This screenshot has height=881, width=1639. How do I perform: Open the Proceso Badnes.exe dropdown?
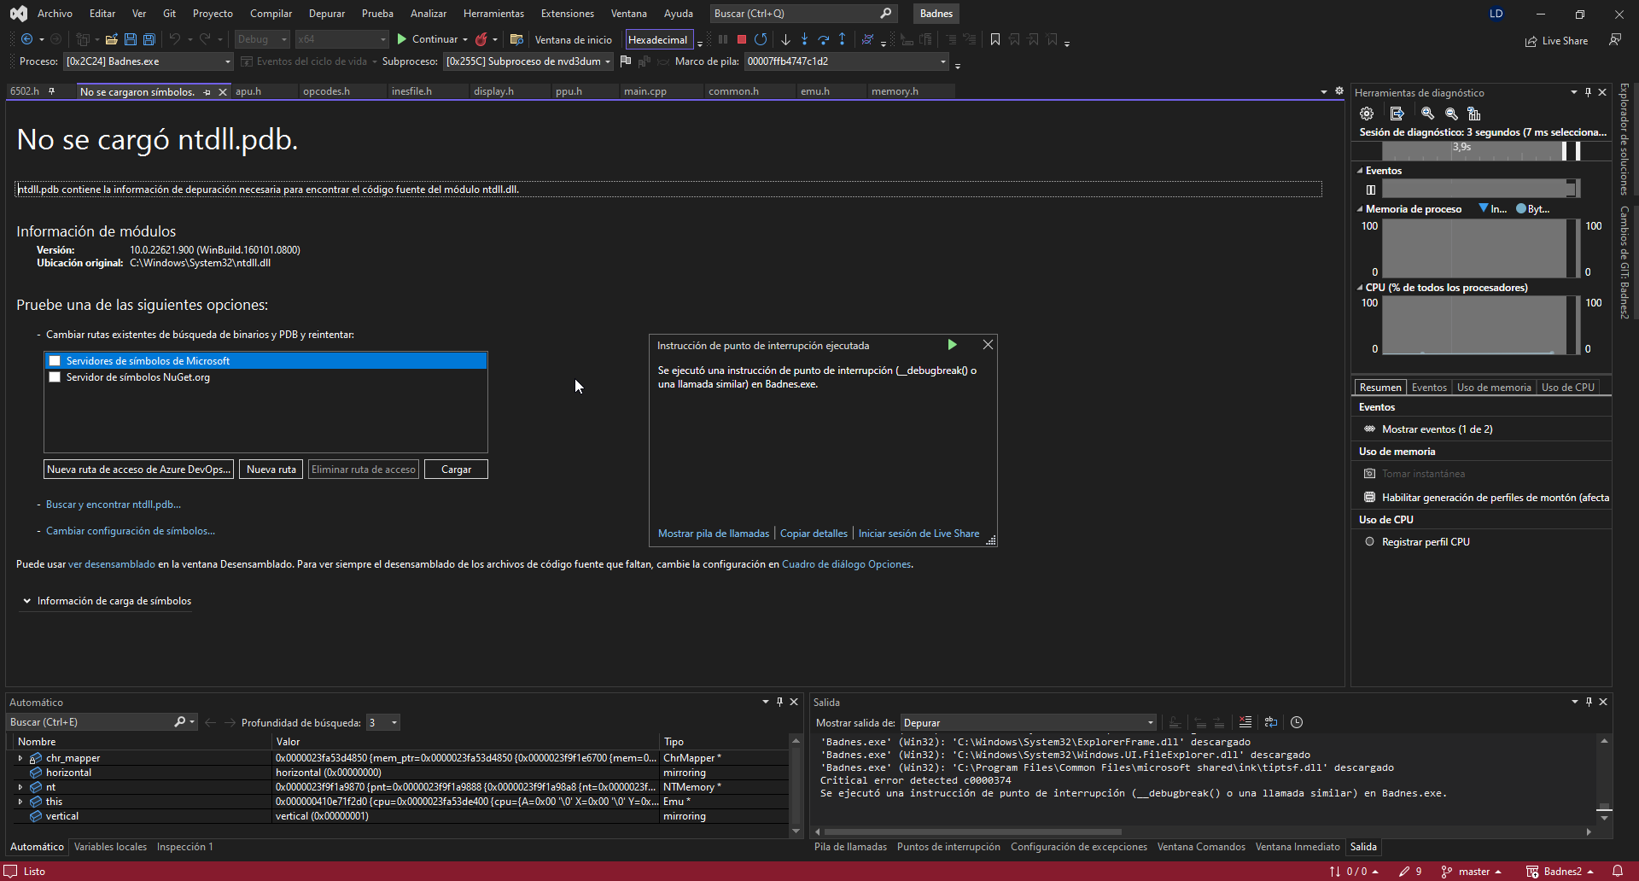[225, 61]
